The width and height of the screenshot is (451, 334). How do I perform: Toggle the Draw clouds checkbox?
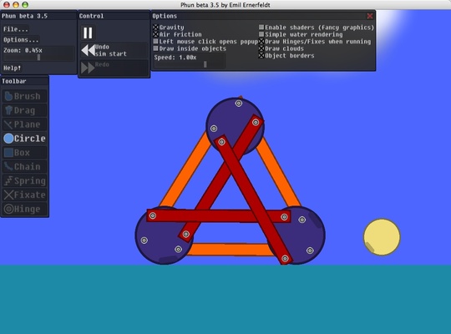click(261, 48)
